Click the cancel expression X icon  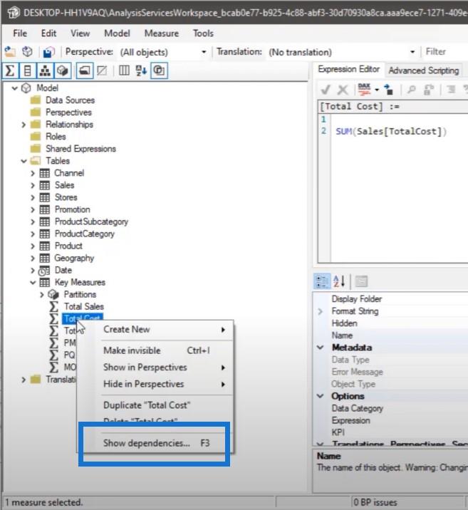343,89
